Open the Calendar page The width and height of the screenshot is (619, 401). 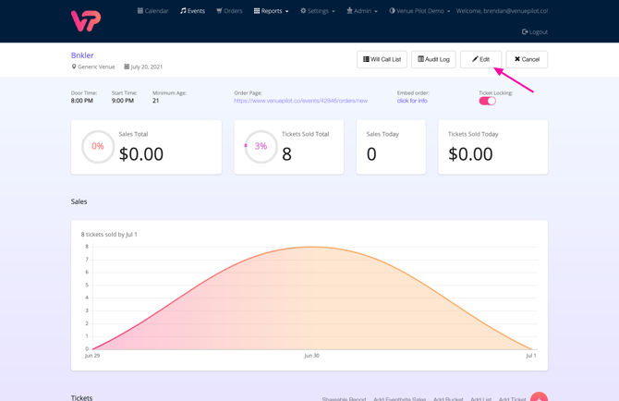153,11
